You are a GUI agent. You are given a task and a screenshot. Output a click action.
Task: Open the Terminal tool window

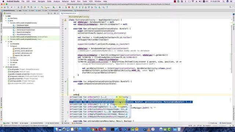tap(65, 123)
